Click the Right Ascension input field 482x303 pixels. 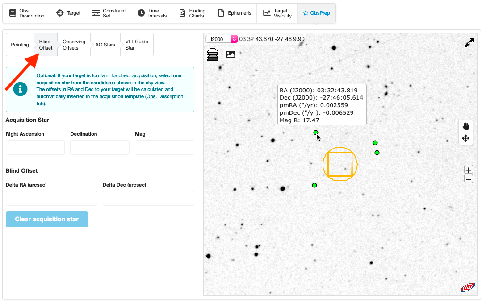(x=35, y=148)
